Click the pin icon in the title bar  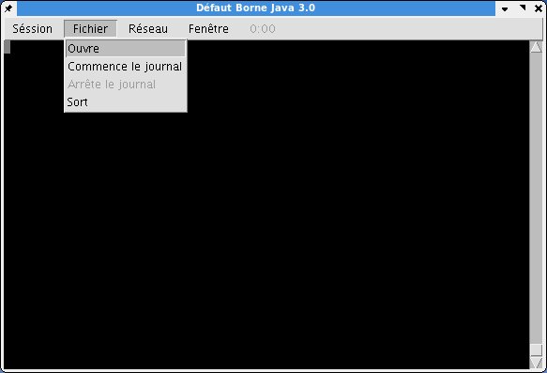coord(8,8)
